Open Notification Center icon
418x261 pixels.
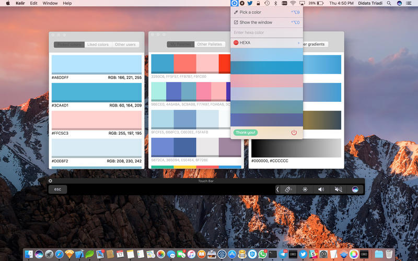pyautogui.click(x=409, y=3)
